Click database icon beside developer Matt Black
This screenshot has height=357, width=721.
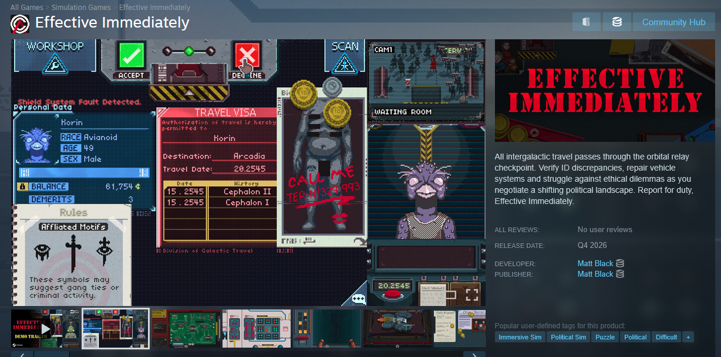click(620, 264)
